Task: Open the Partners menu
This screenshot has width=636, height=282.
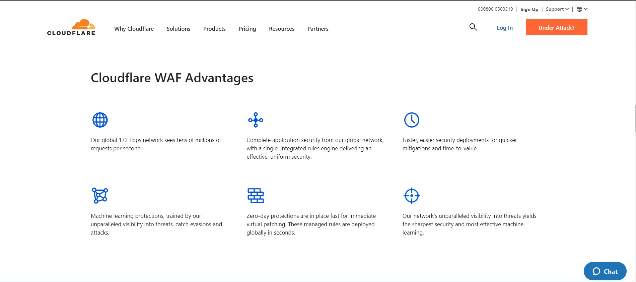Action: point(318,29)
